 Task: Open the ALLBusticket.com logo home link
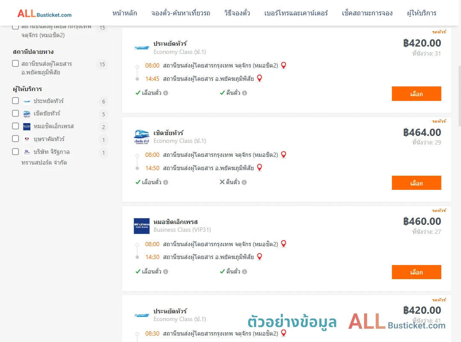tap(44, 13)
